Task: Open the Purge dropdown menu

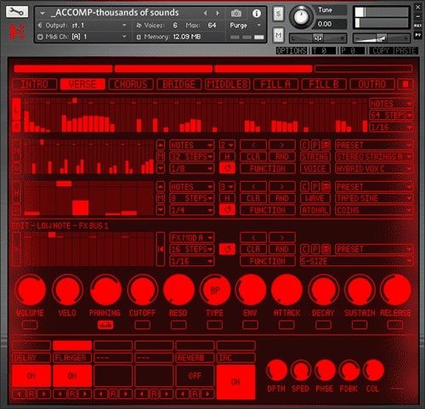Action: pyautogui.click(x=246, y=26)
